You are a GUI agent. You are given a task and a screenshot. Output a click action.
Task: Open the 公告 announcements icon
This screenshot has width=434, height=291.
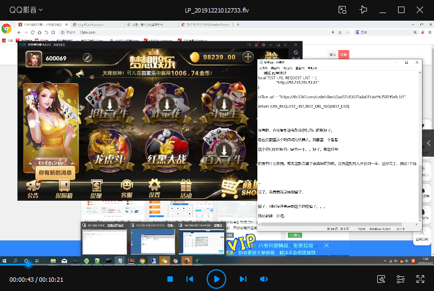coord(33,190)
